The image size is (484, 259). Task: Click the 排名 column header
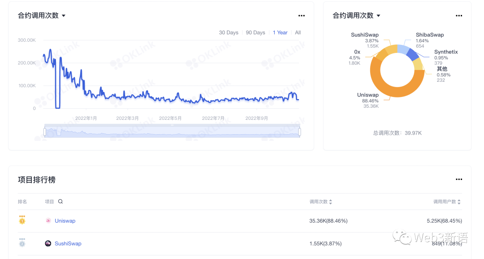pos(22,202)
